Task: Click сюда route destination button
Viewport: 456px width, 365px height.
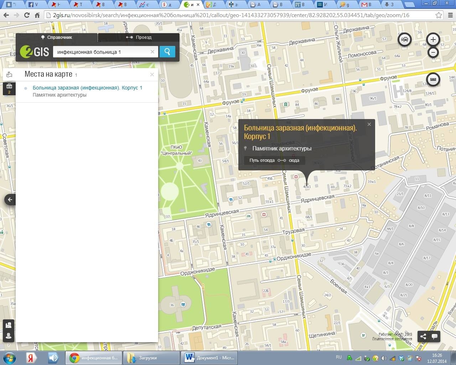Action: point(294,160)
